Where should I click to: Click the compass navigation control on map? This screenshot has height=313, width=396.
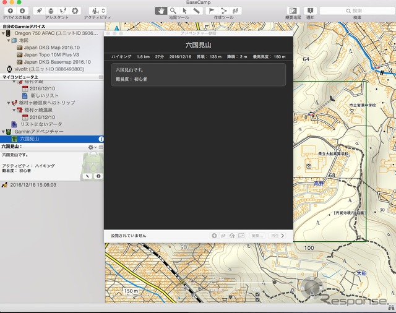coord(312,287)
